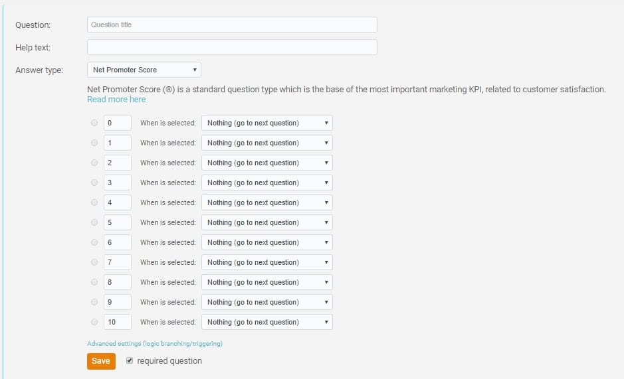
Task: Click the orange Save button
Action: [x=101, y=361]
